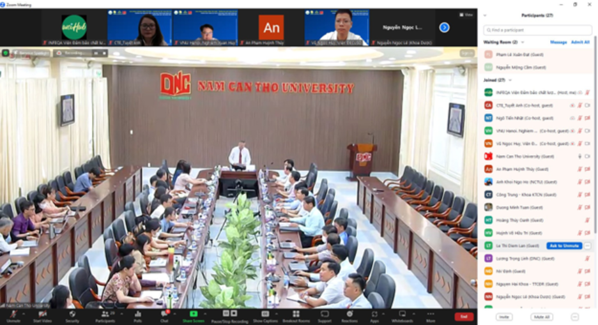
Task: Select the An Pham Huỳnh Thùy thumbnail
Action: click(271, 27)
